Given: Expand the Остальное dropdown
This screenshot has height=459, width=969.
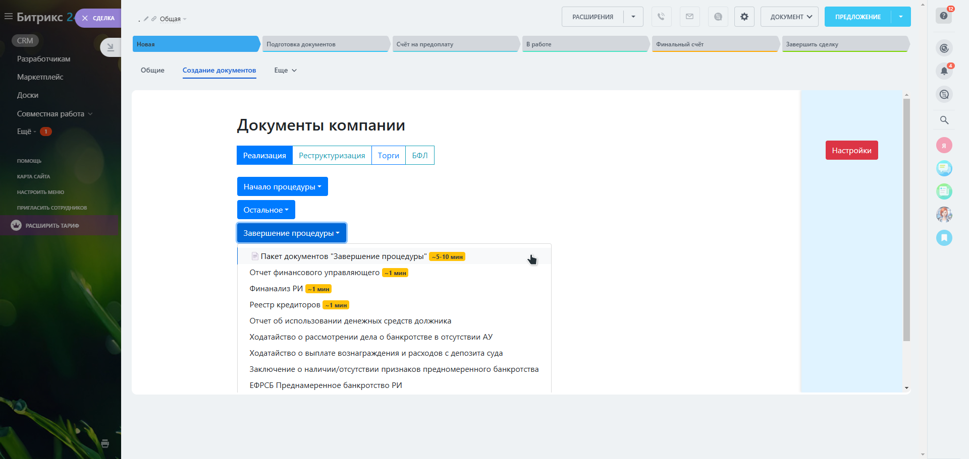Looking at the screenshot, I should 266,210.
